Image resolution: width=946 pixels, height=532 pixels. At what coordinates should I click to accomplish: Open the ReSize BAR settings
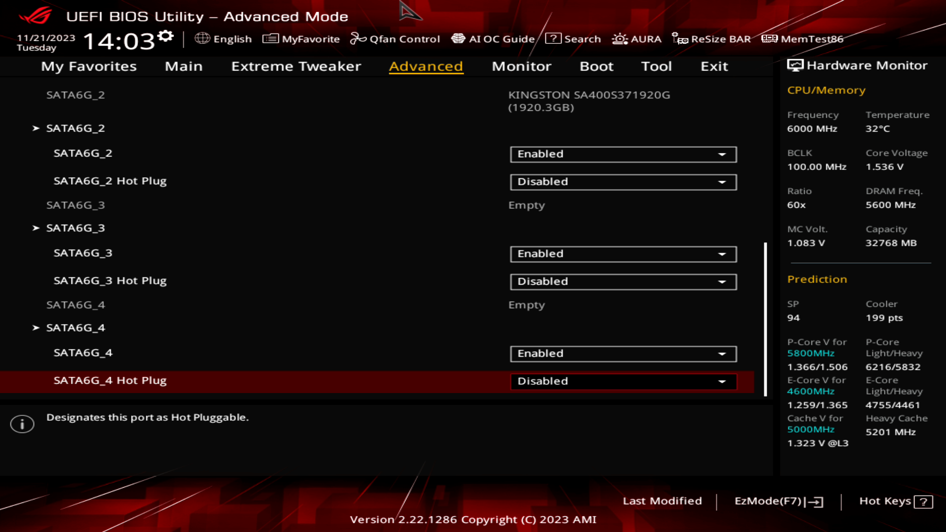click(712, 39)
